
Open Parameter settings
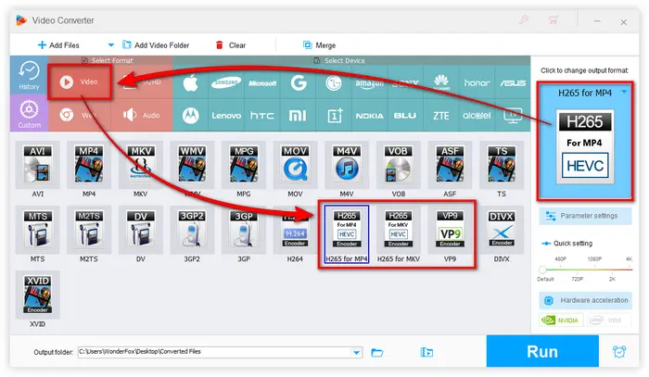585,216
